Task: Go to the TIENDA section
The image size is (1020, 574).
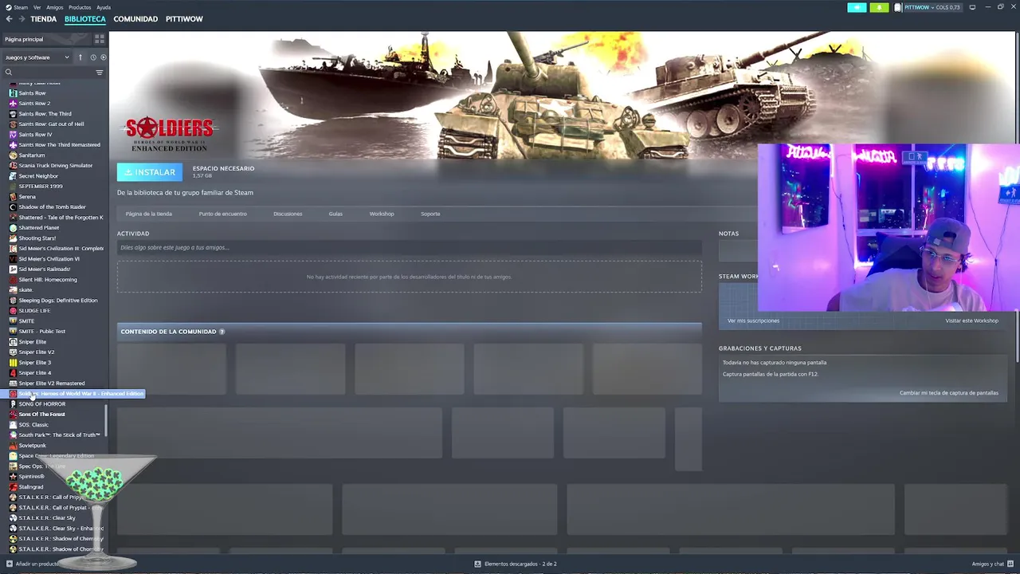Action: 43,19
